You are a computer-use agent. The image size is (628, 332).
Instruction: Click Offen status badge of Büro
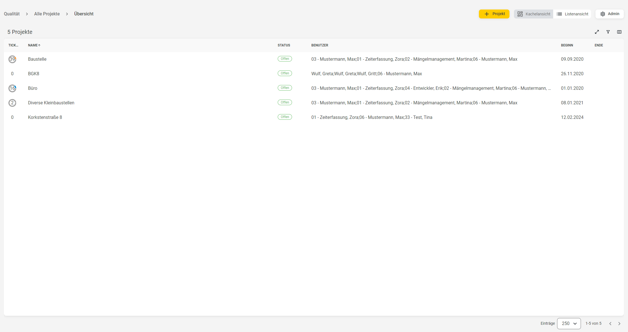pos(285,88)
